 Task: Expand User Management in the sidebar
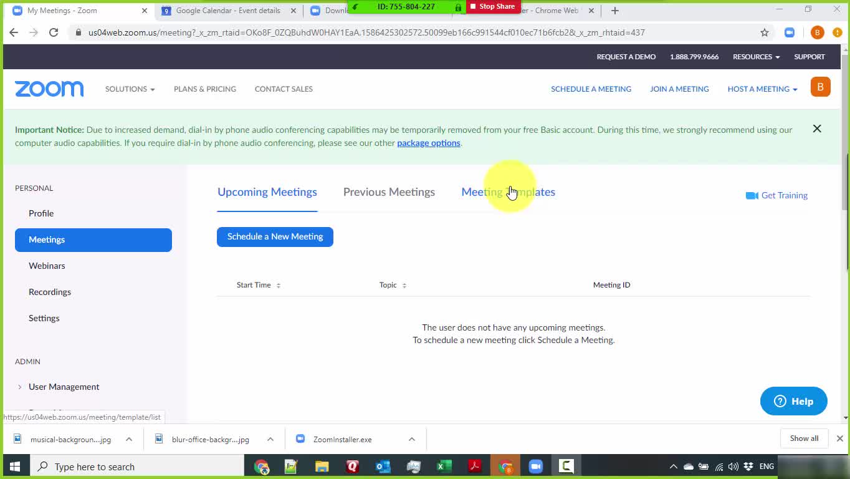[64, 387]
